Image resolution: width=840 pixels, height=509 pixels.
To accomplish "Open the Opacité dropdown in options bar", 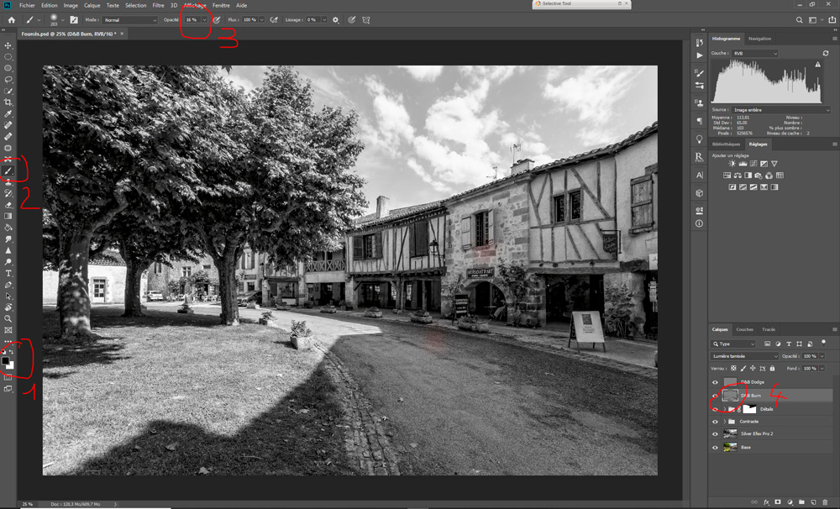I will pyautogui.click(x=204, y=20).
